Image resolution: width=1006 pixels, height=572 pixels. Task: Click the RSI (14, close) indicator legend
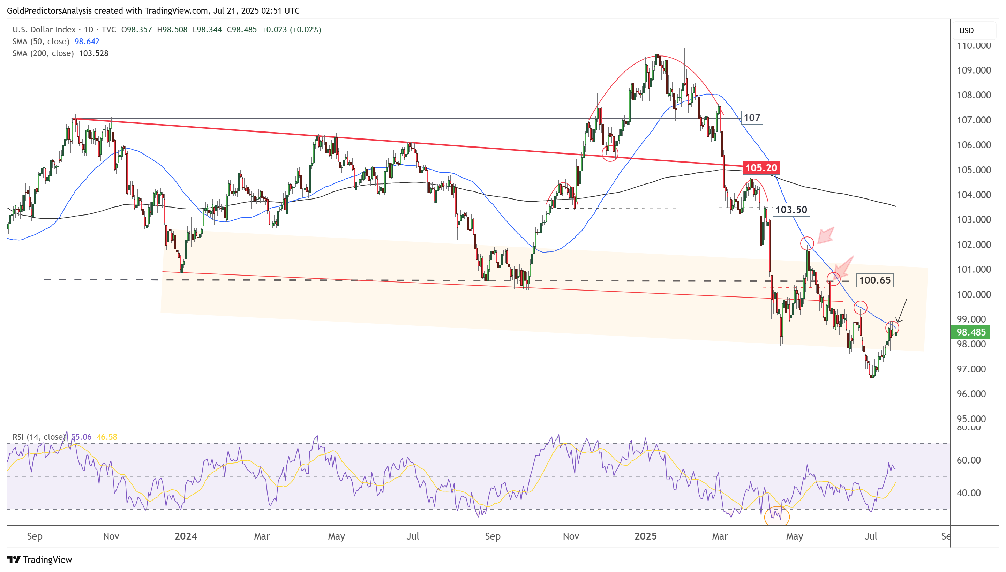pyautogui.click(x=38, y=437)
